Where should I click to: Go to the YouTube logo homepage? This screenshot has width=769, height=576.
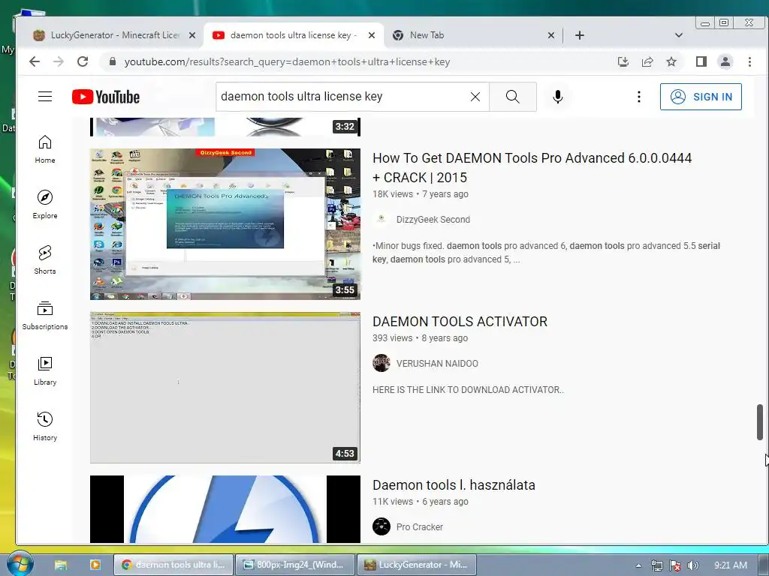[105, 97]
